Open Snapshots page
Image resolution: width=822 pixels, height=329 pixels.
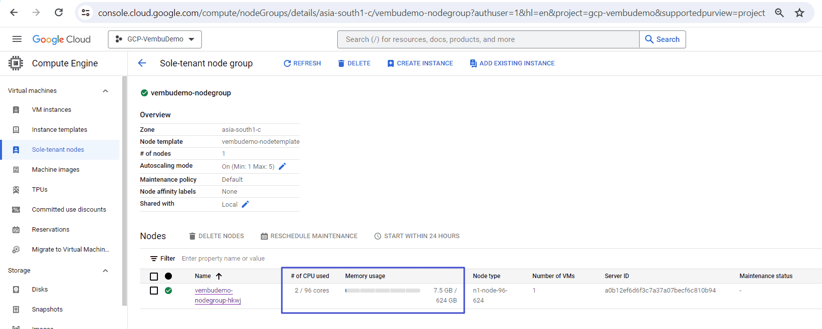coord(47,310)
